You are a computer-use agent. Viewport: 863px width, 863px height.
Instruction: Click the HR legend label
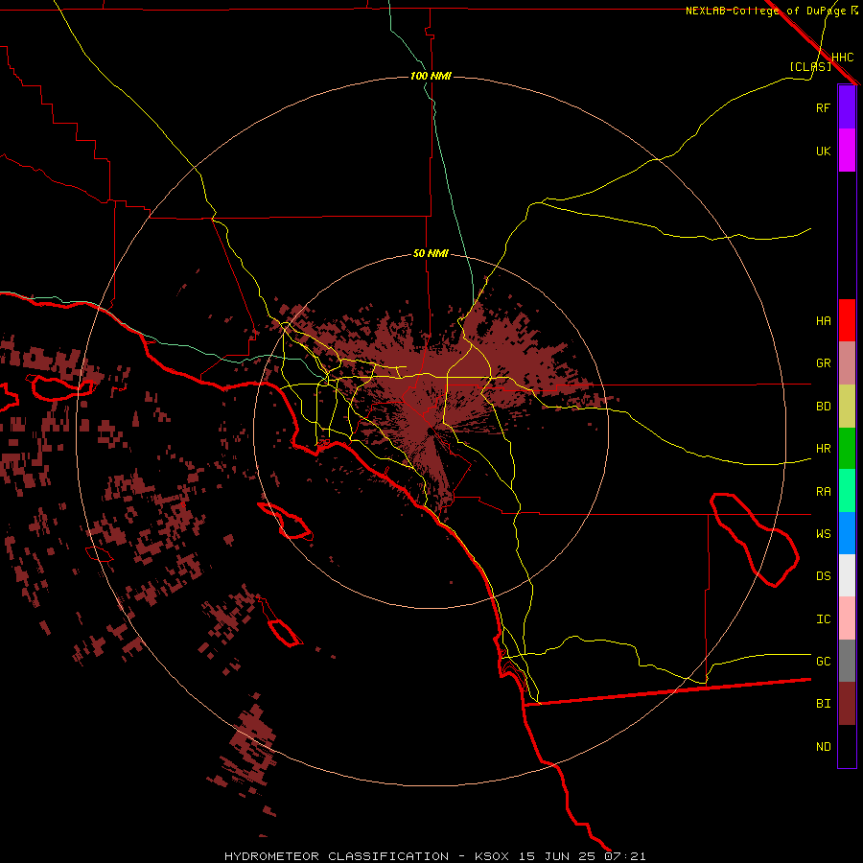click(823, 449)
